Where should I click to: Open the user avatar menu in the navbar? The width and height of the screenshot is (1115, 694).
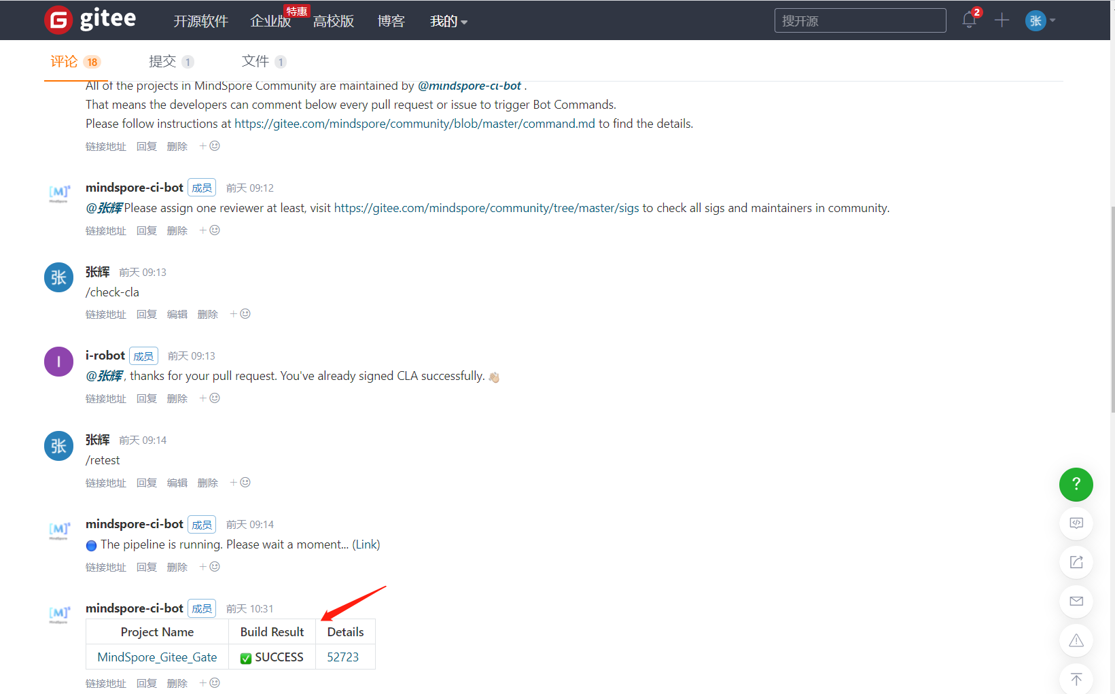(1040, 20)
